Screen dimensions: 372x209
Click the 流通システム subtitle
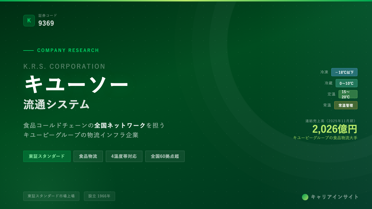click(x=56, y=105)
